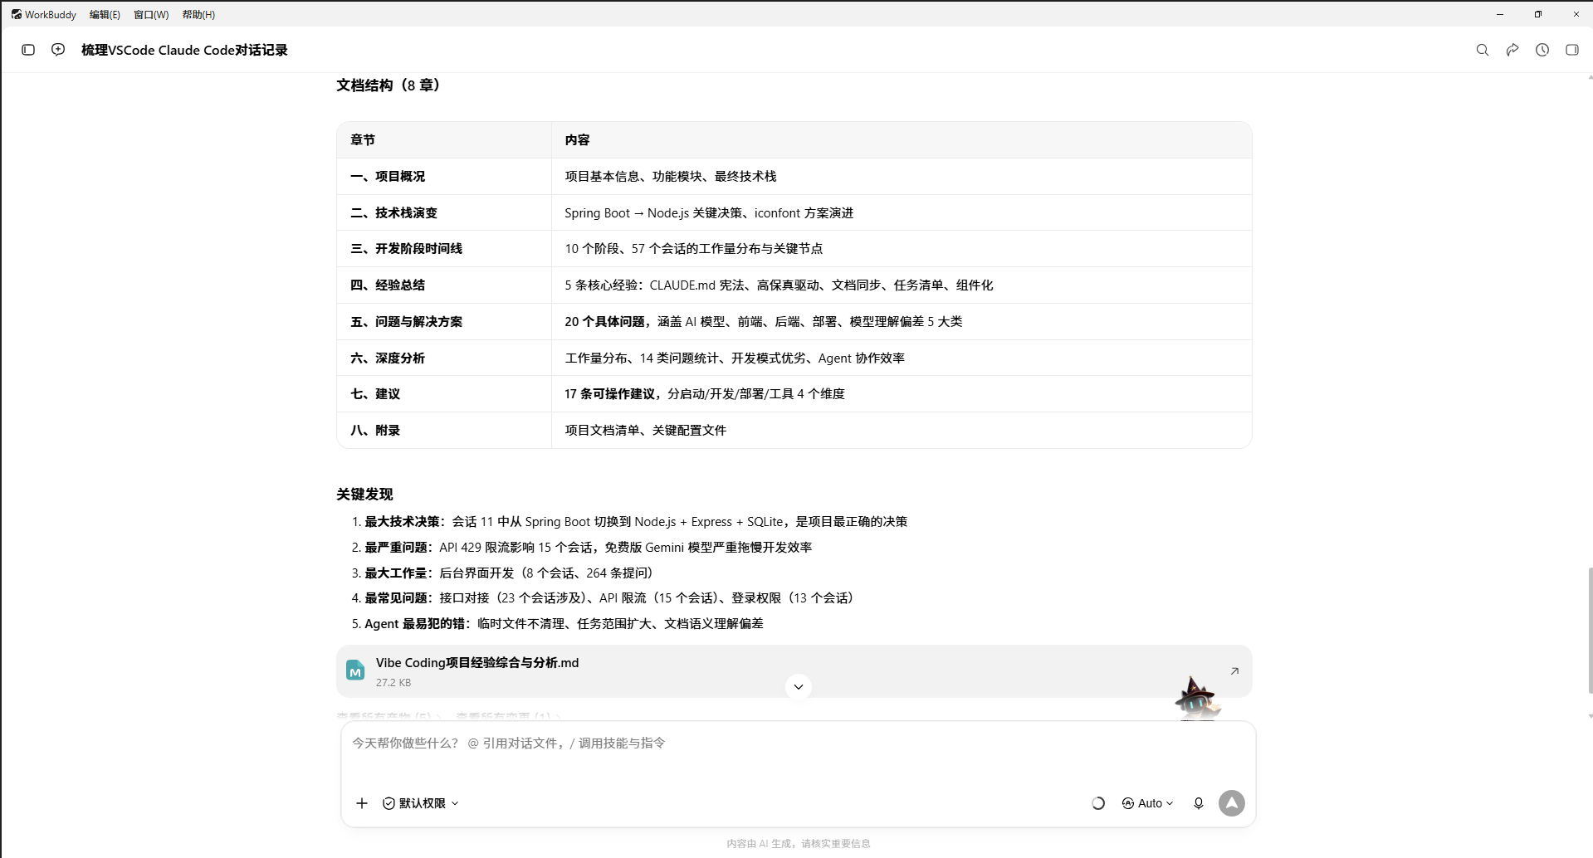Click the WorkBuddy app logo
This screenshot has height=858, width=1593.
click(17, 14)
